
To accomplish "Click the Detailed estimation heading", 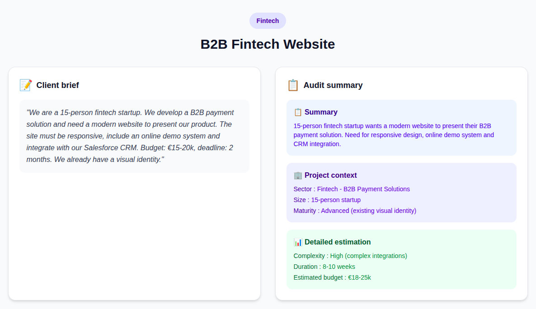I will tap(338, 242).
